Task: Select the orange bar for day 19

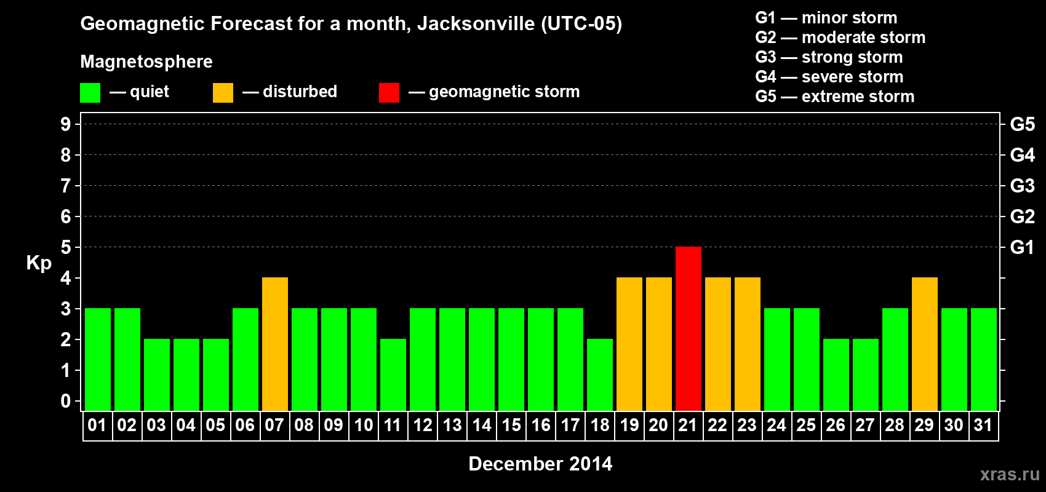Action: [x=629, y=344]
